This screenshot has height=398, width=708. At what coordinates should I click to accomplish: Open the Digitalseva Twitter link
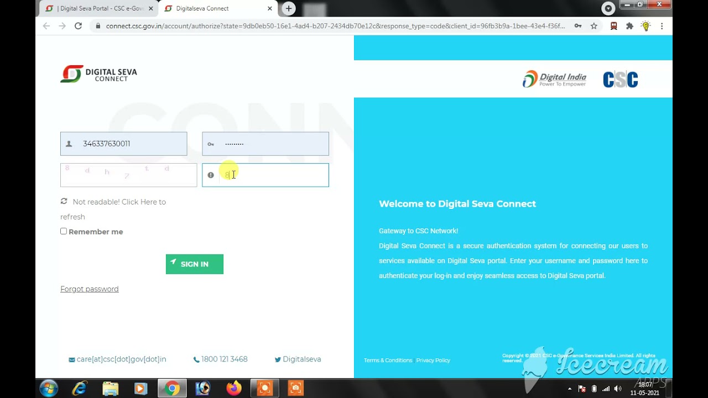click(x=298, y=359)
